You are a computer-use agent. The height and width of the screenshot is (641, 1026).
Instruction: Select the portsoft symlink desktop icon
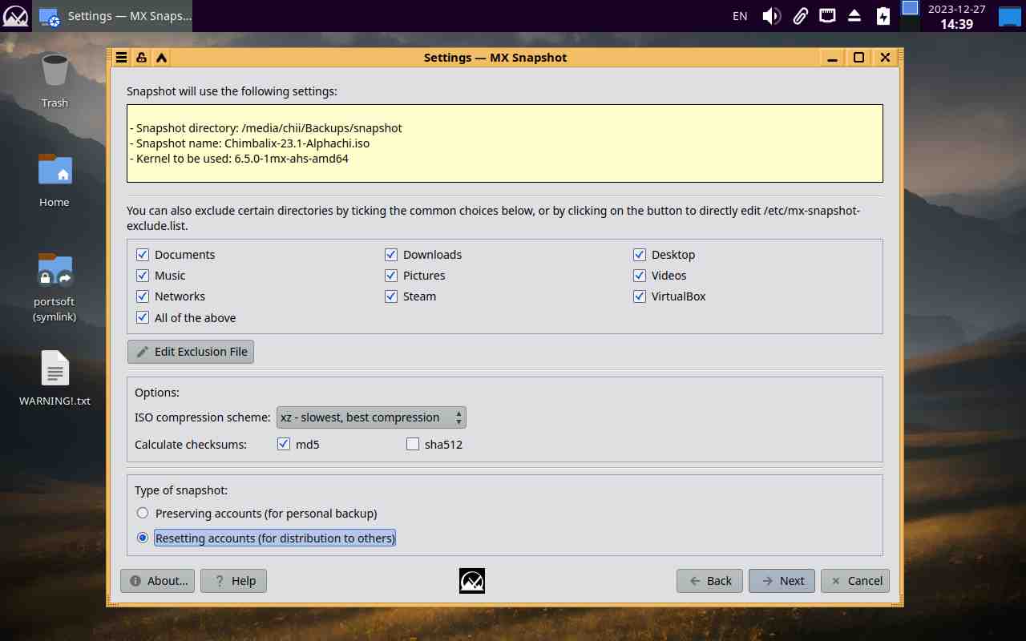coord(55,287)
